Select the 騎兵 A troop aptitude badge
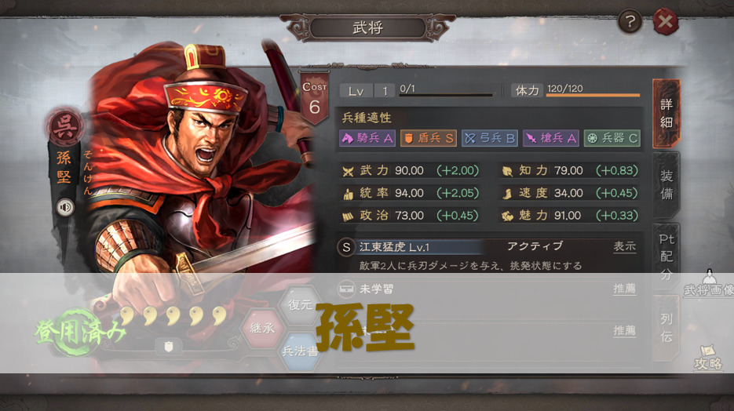Viewport: 734px width, 411px height. pyautogui.click(x=367, y=138)
